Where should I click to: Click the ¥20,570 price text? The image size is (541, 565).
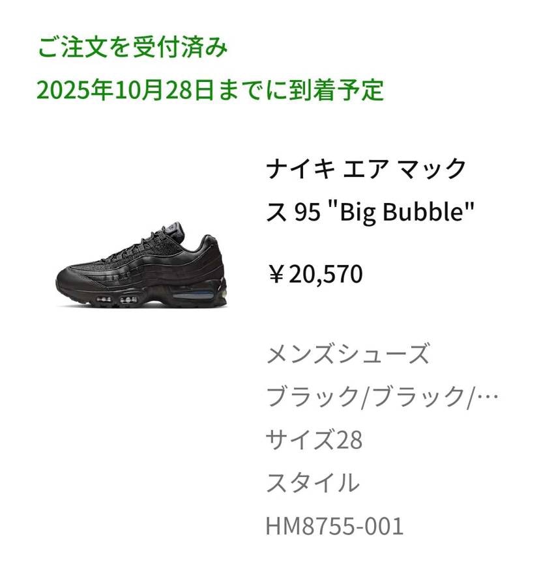(315, 274)
